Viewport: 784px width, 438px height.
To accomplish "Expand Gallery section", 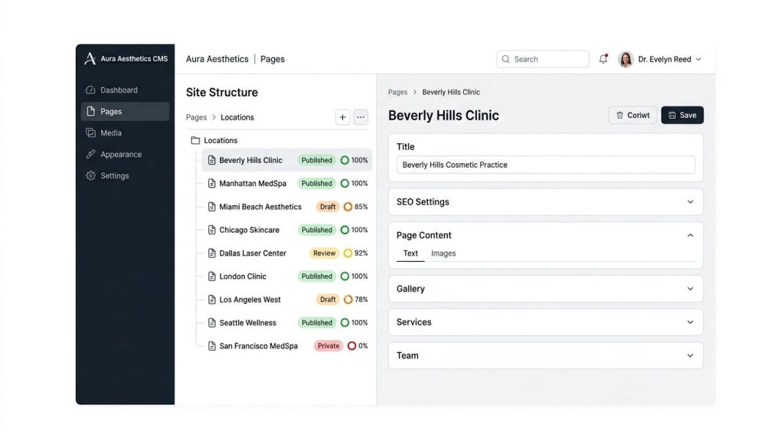I will tap(545, 289).
